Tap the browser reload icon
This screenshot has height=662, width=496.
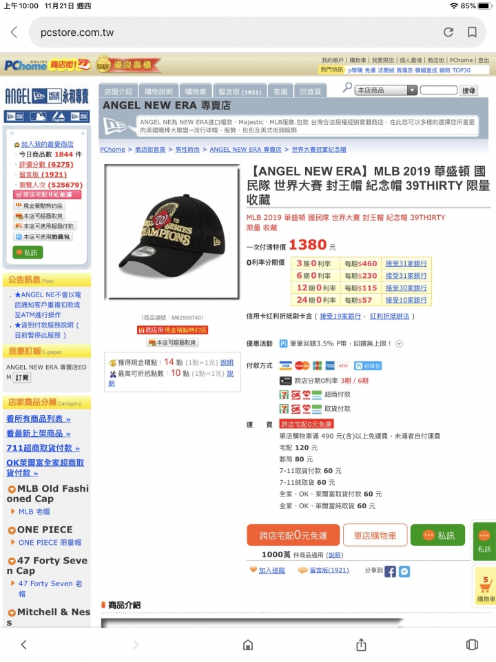(x=448, y=32)
